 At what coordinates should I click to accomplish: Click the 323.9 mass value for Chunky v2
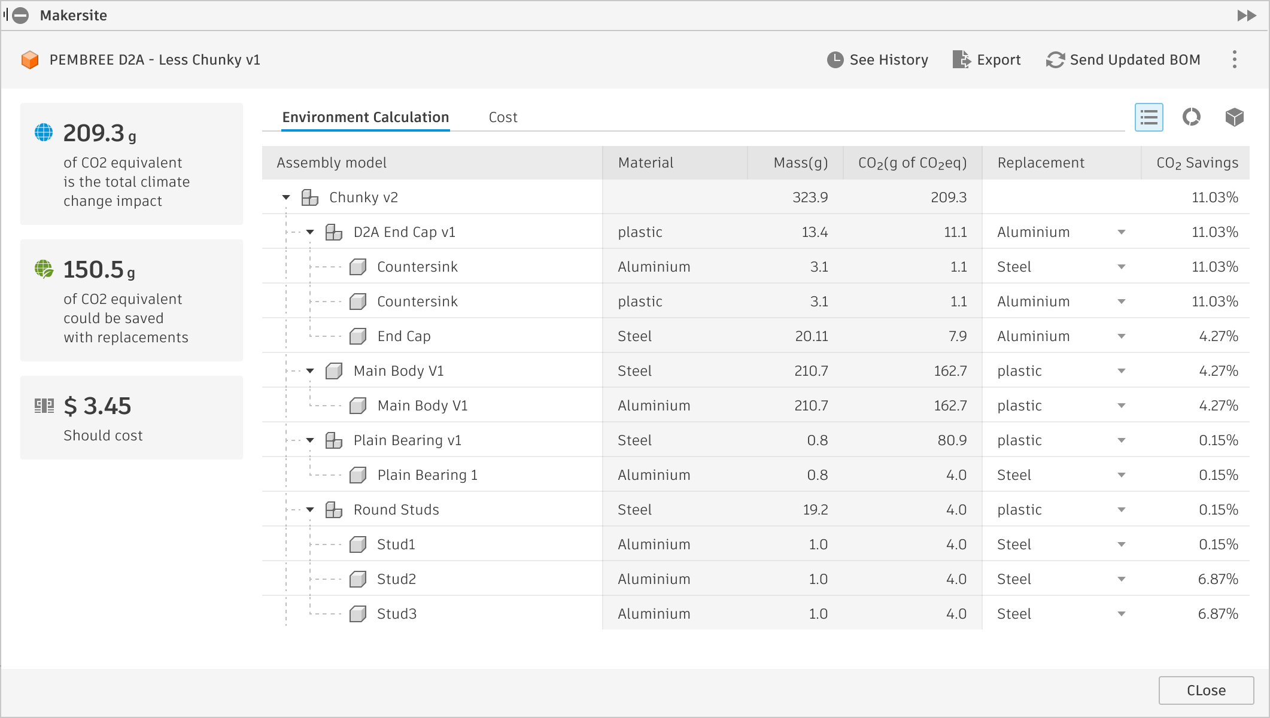pos(810,197)
